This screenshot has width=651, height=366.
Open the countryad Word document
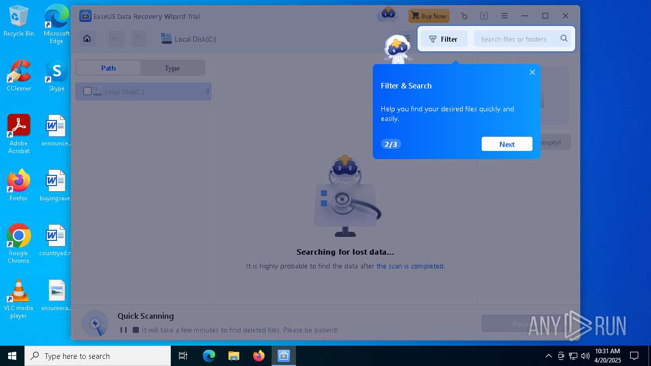point(56,240)
